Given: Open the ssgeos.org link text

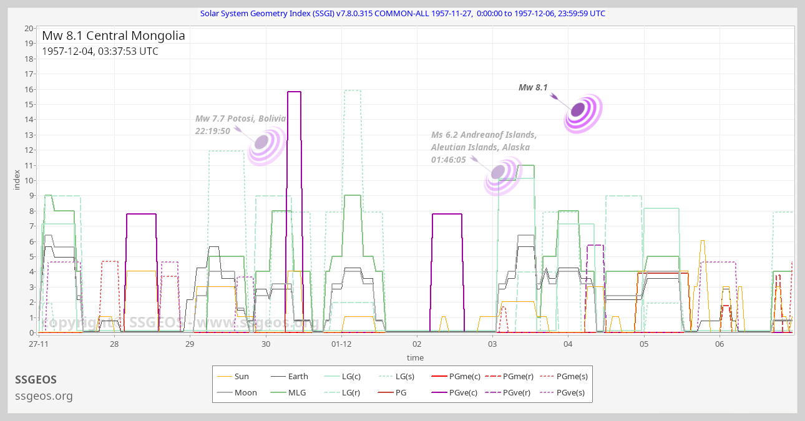Looking at the screenshot, I should [x=44, y=395].
